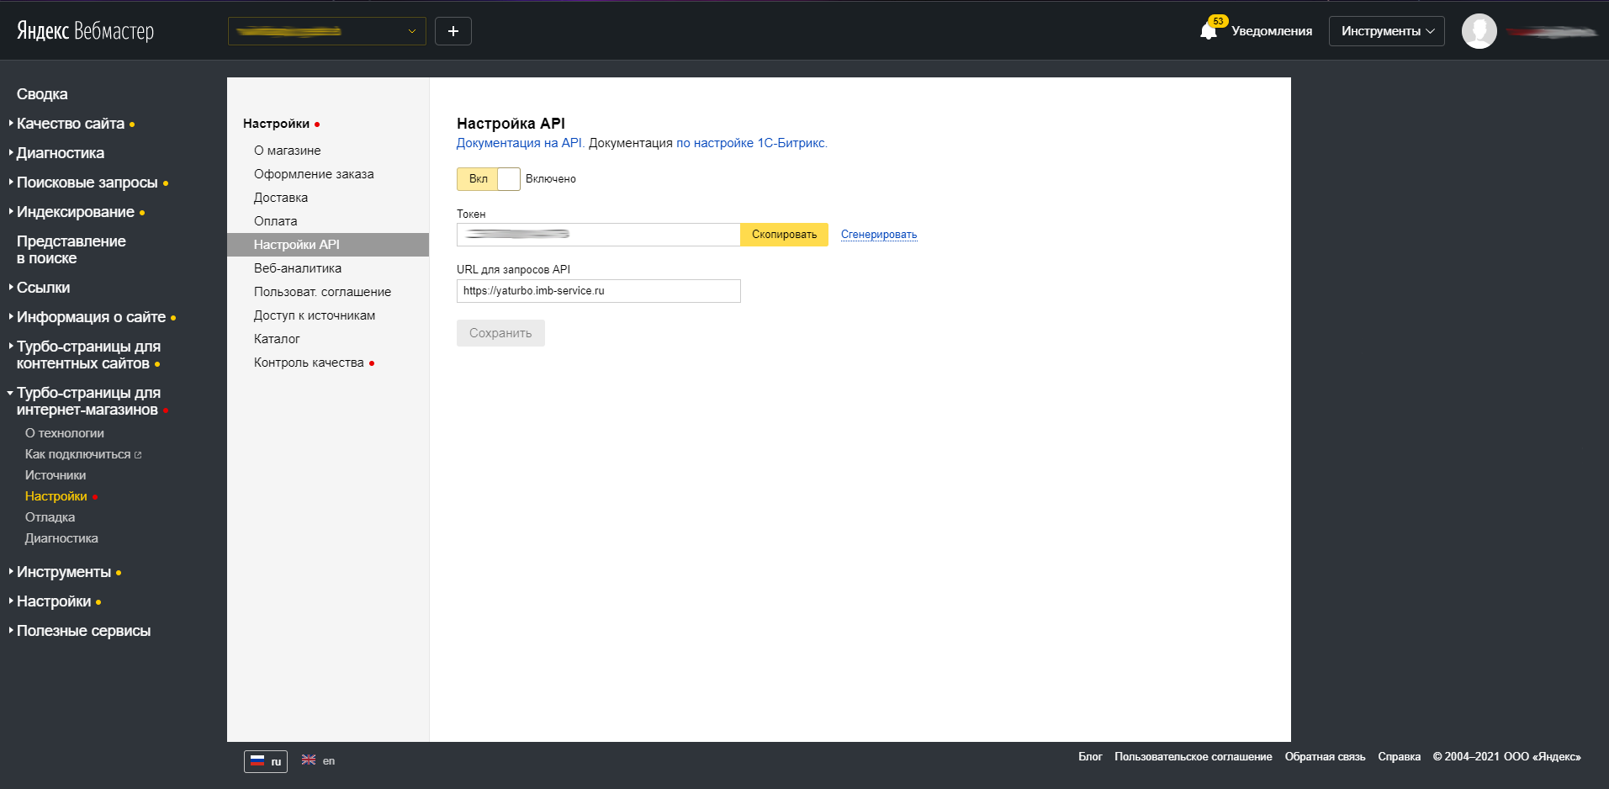Expand Индексирование section
Viewport: 1609px width, 789px height.
[x=76, y=212]
